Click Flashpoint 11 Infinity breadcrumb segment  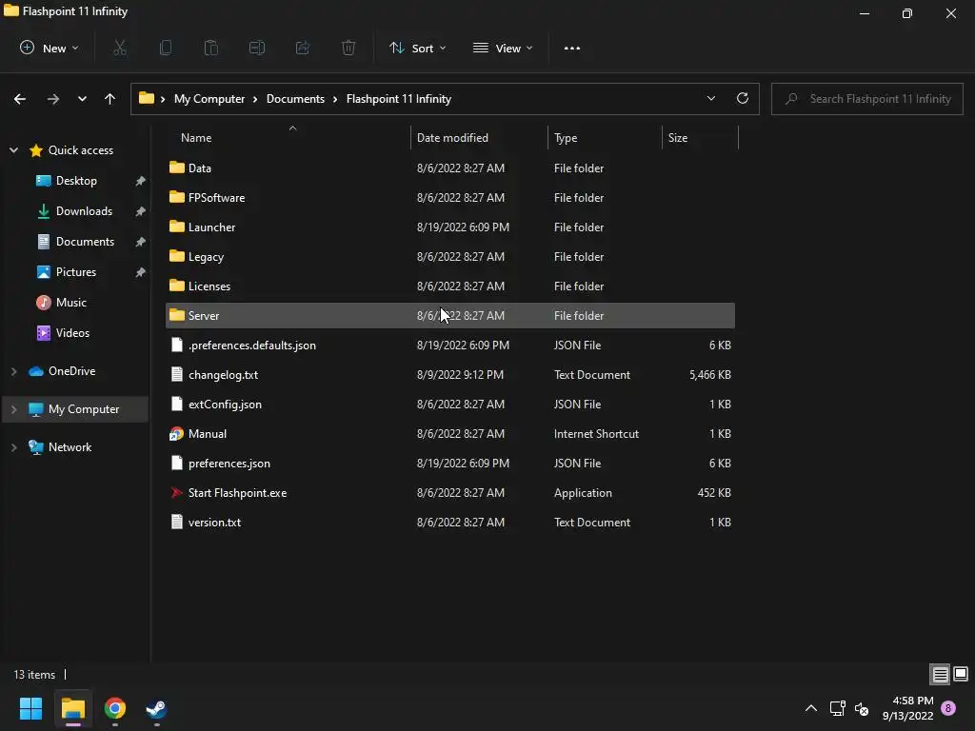pyautogui.click(x=399, y=99)
